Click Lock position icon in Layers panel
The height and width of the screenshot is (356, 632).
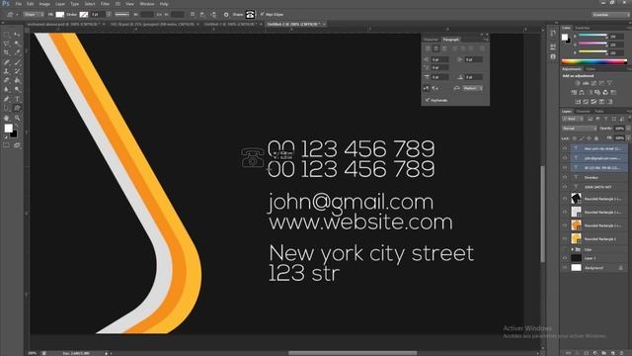click(589, 138)
